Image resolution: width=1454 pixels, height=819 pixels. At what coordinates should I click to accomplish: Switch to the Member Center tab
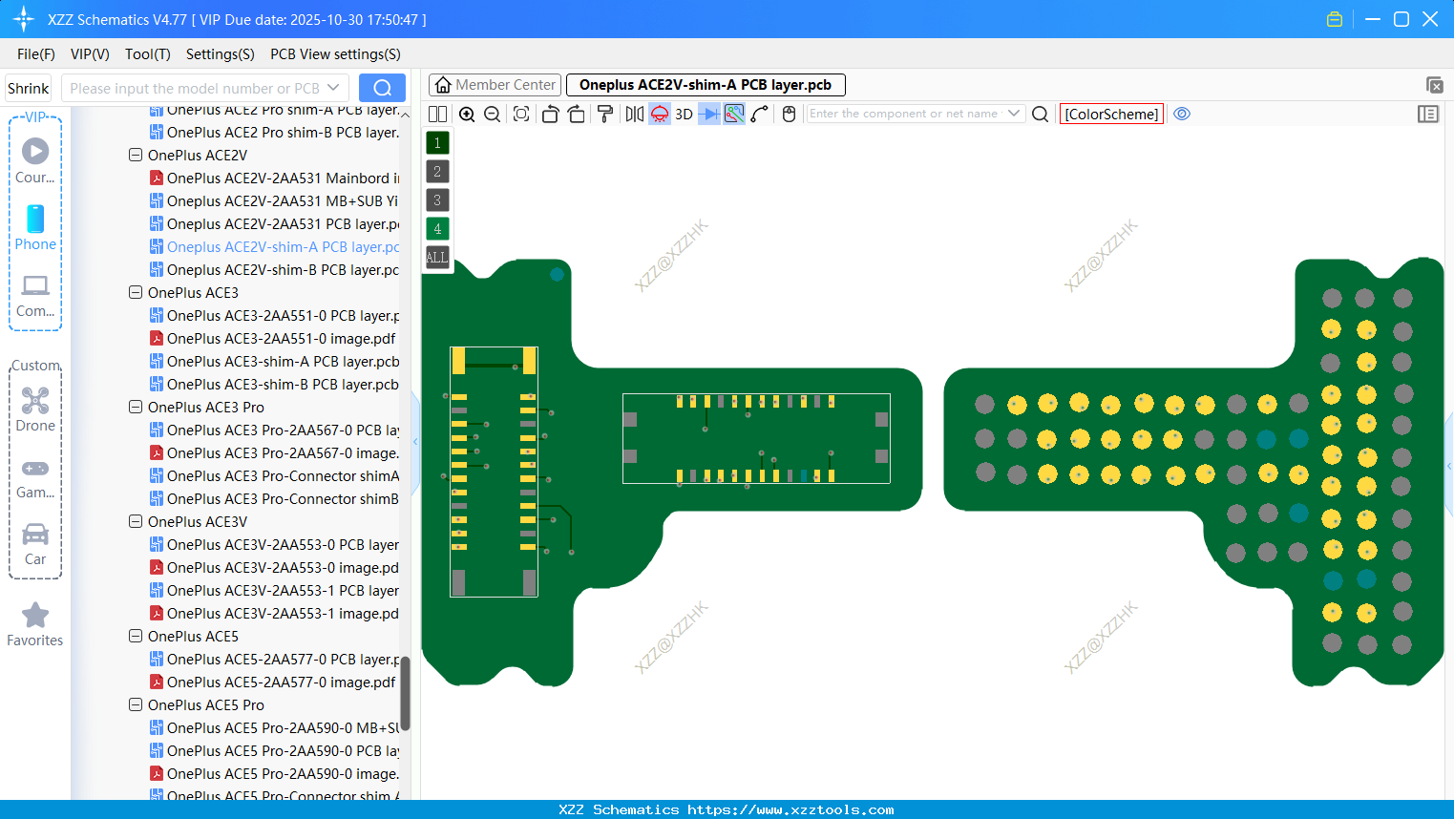(495, 84)
